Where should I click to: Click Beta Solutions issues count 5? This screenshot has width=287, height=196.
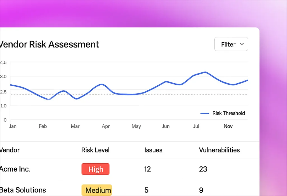pyautogui.click(x=146, y=190)
